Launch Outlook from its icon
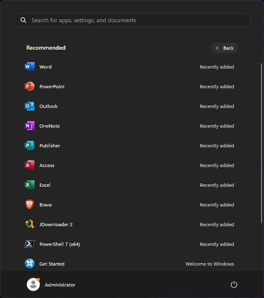264x298 pixels. [x=30, y=106]
